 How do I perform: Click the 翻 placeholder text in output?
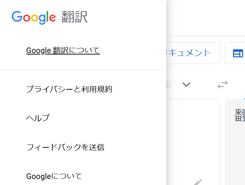pos(240,115)
